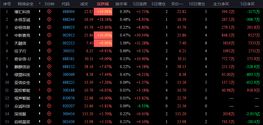Click the 网络安全 sector column header
Viewport: 263px width, 125px height.
(26, 4)
